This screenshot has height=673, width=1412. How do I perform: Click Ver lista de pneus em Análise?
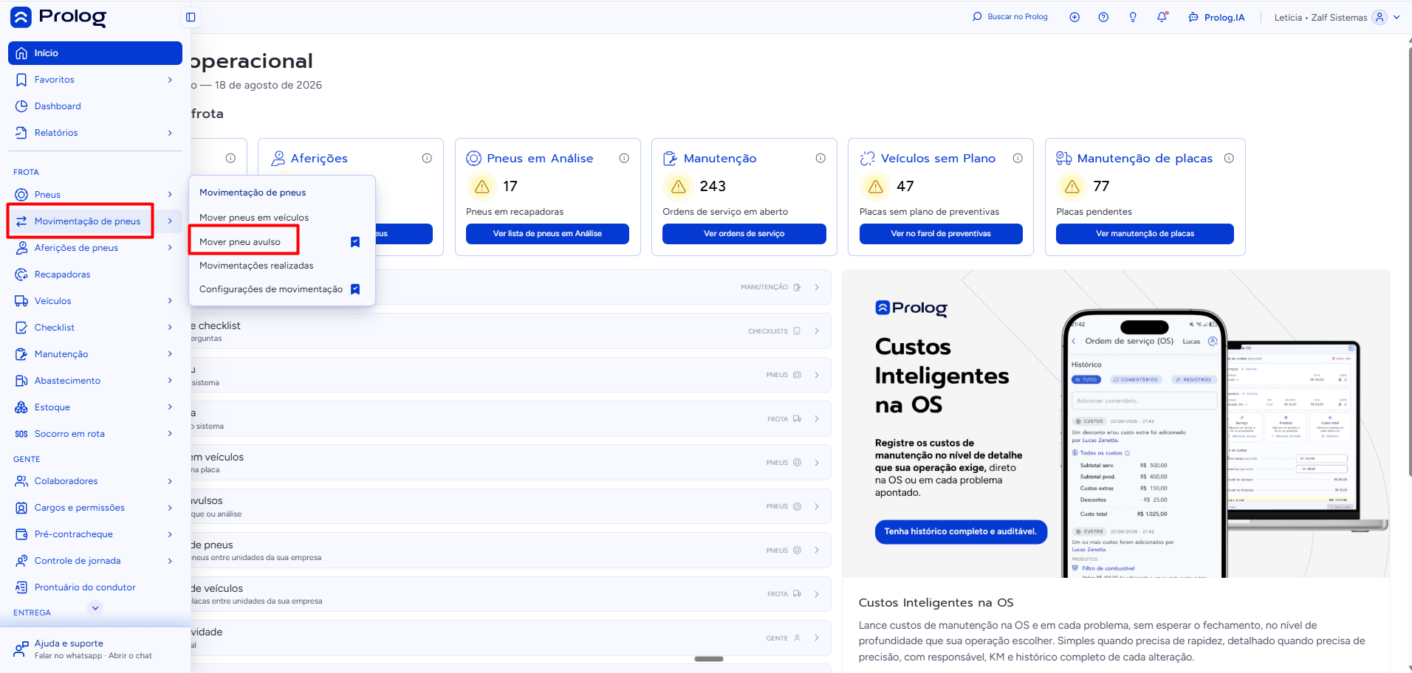(x=547, y=234)
